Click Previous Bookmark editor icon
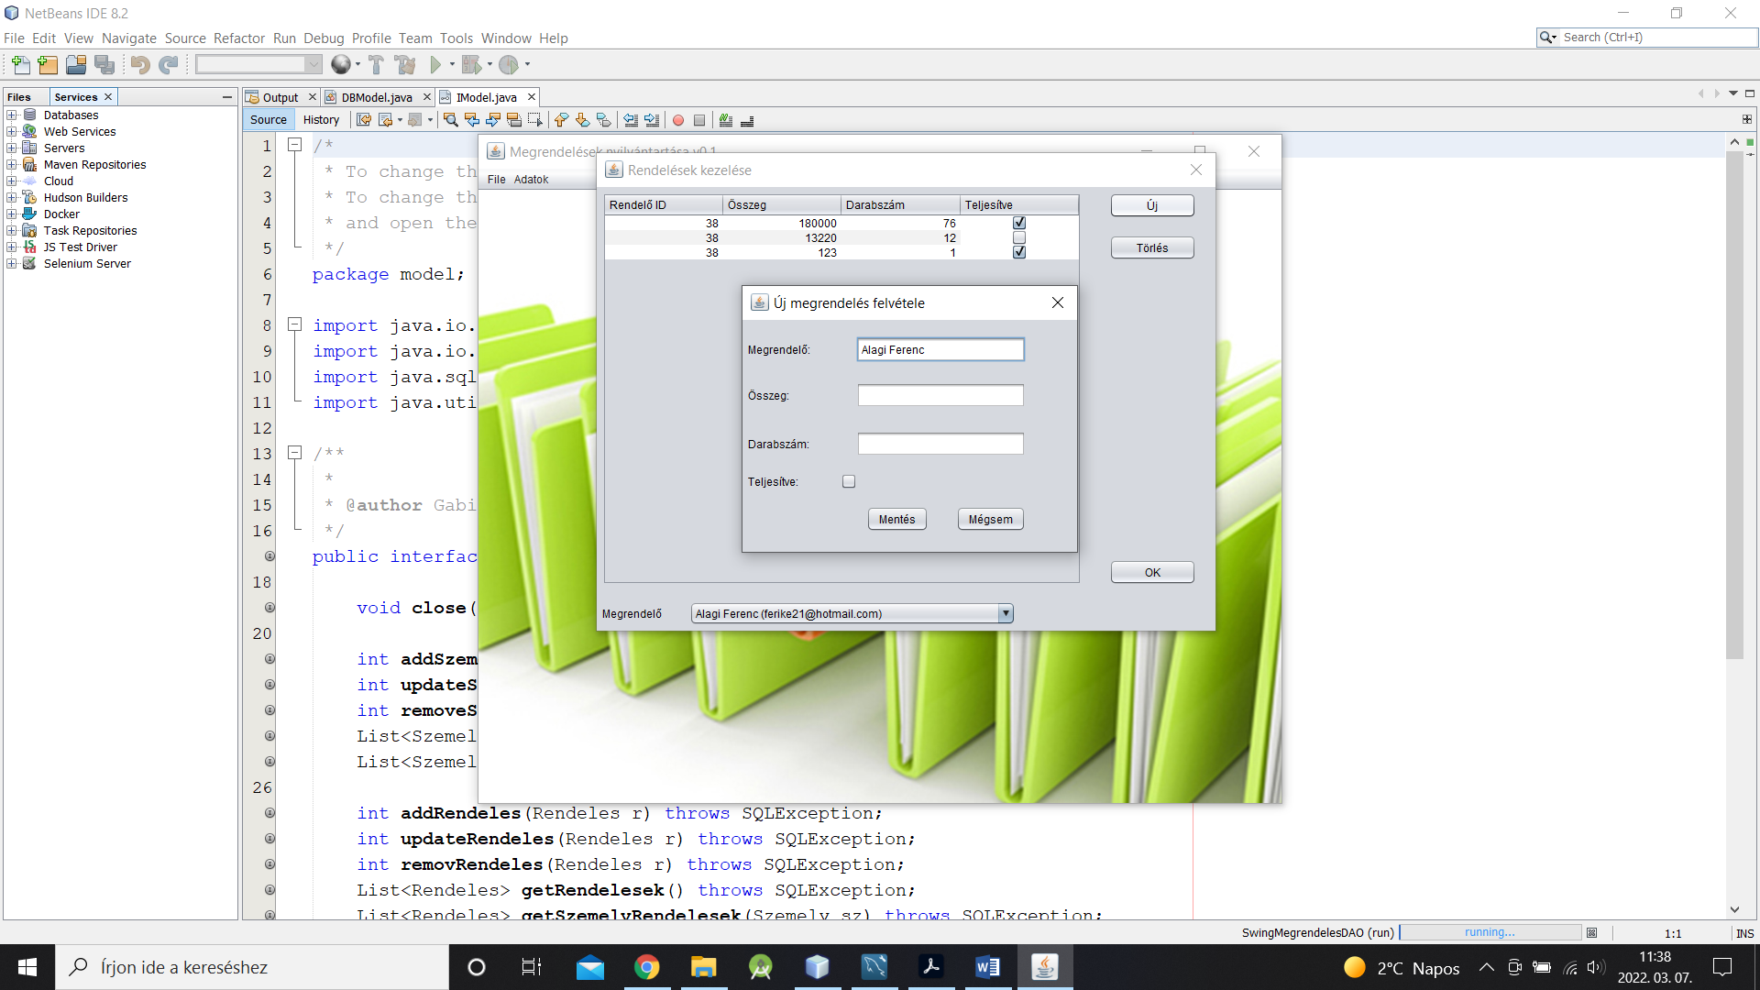 click(x=561, y=120)
